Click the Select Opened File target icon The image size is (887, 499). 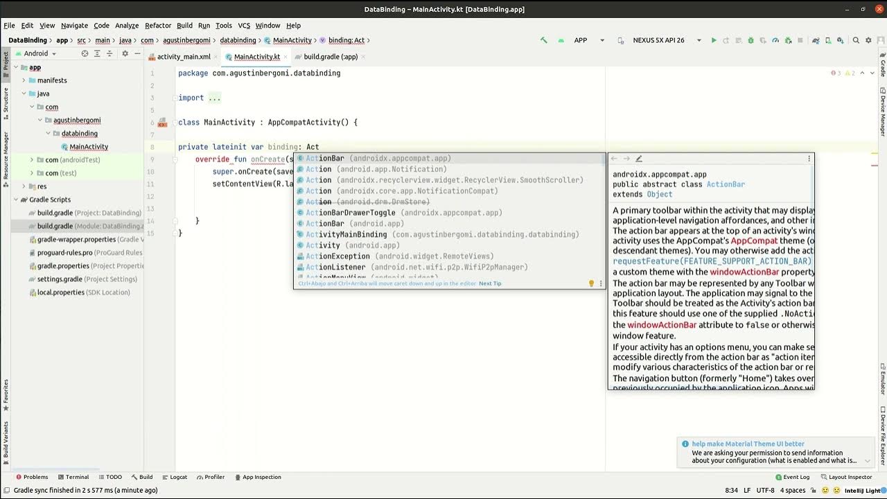(x=85, y=53)
